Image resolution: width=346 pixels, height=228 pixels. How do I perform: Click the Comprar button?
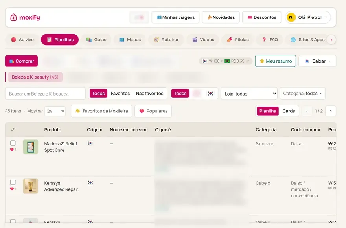[x=21, y=61]
